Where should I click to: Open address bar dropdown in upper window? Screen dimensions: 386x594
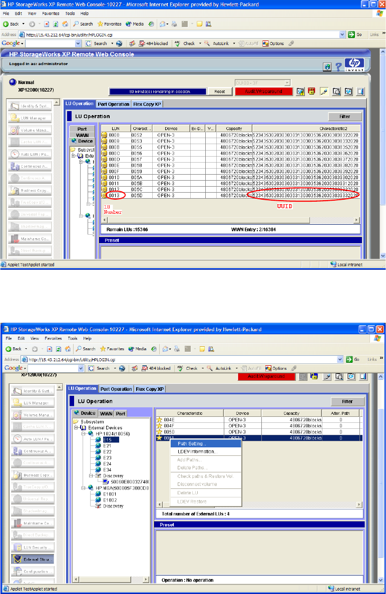tap(342, 35)
